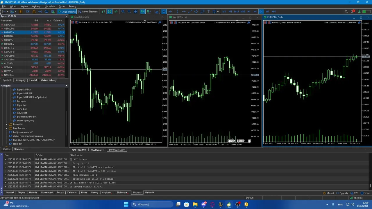372x209 pixels.
Task: Tile chart windows with grid icon
Action: point(135,12)
